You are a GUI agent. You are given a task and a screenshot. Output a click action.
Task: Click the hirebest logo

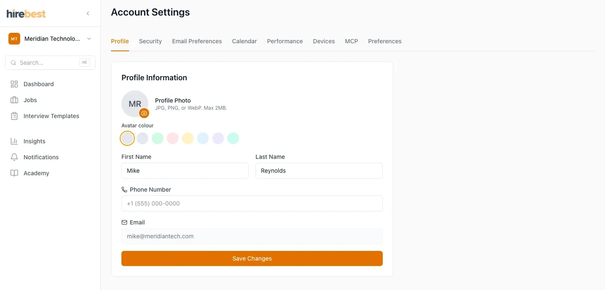click(x=26, y=13)
